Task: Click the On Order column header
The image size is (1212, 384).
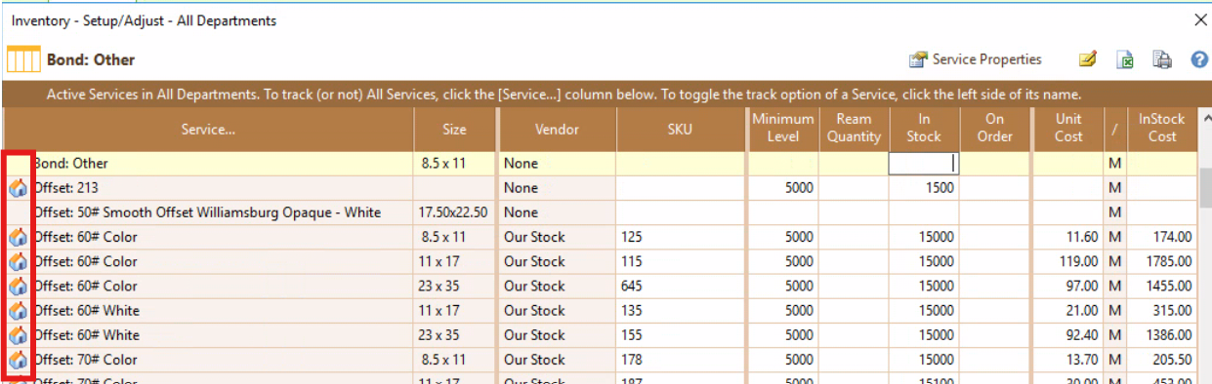Action: 994,129
